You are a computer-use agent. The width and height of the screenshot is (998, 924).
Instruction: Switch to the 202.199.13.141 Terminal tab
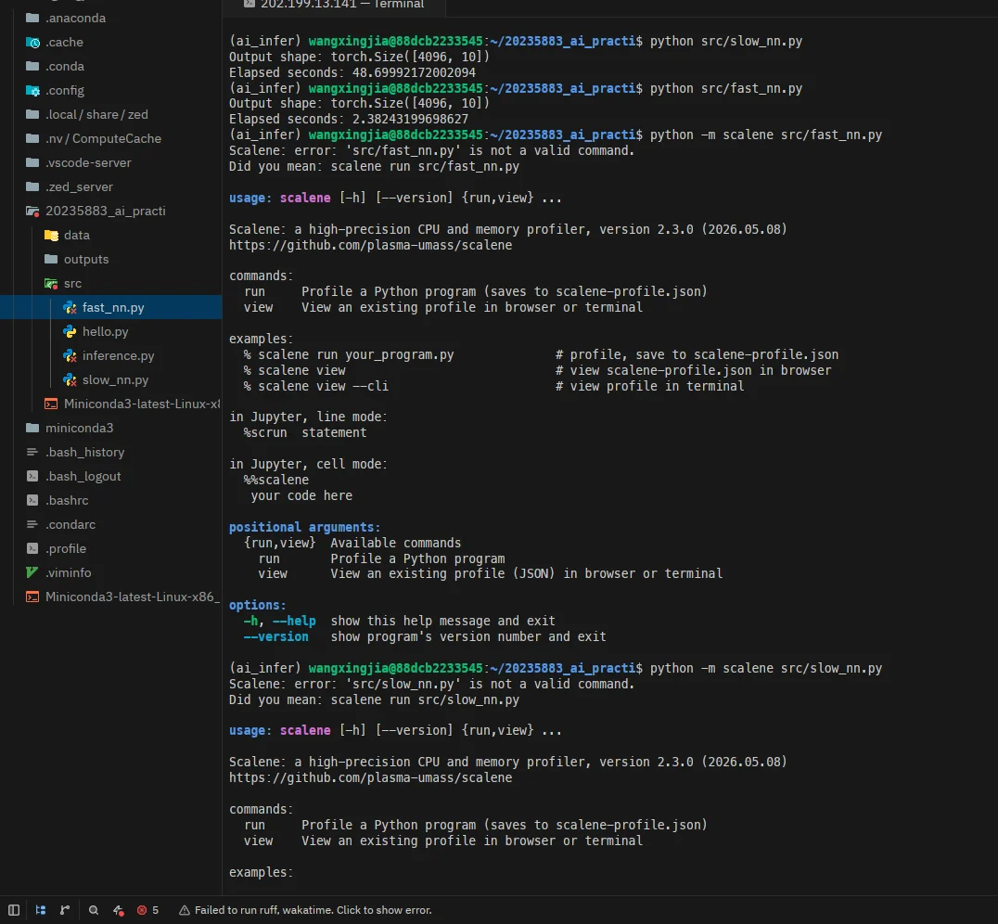click(334, 5)
